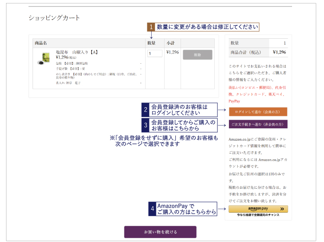Click the navy step 2 number badge
Screen dimensions: 324x242
tap(146, 110)
